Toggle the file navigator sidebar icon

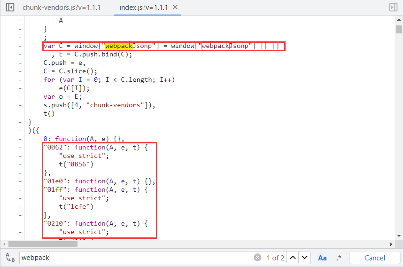tap(10, 8)
